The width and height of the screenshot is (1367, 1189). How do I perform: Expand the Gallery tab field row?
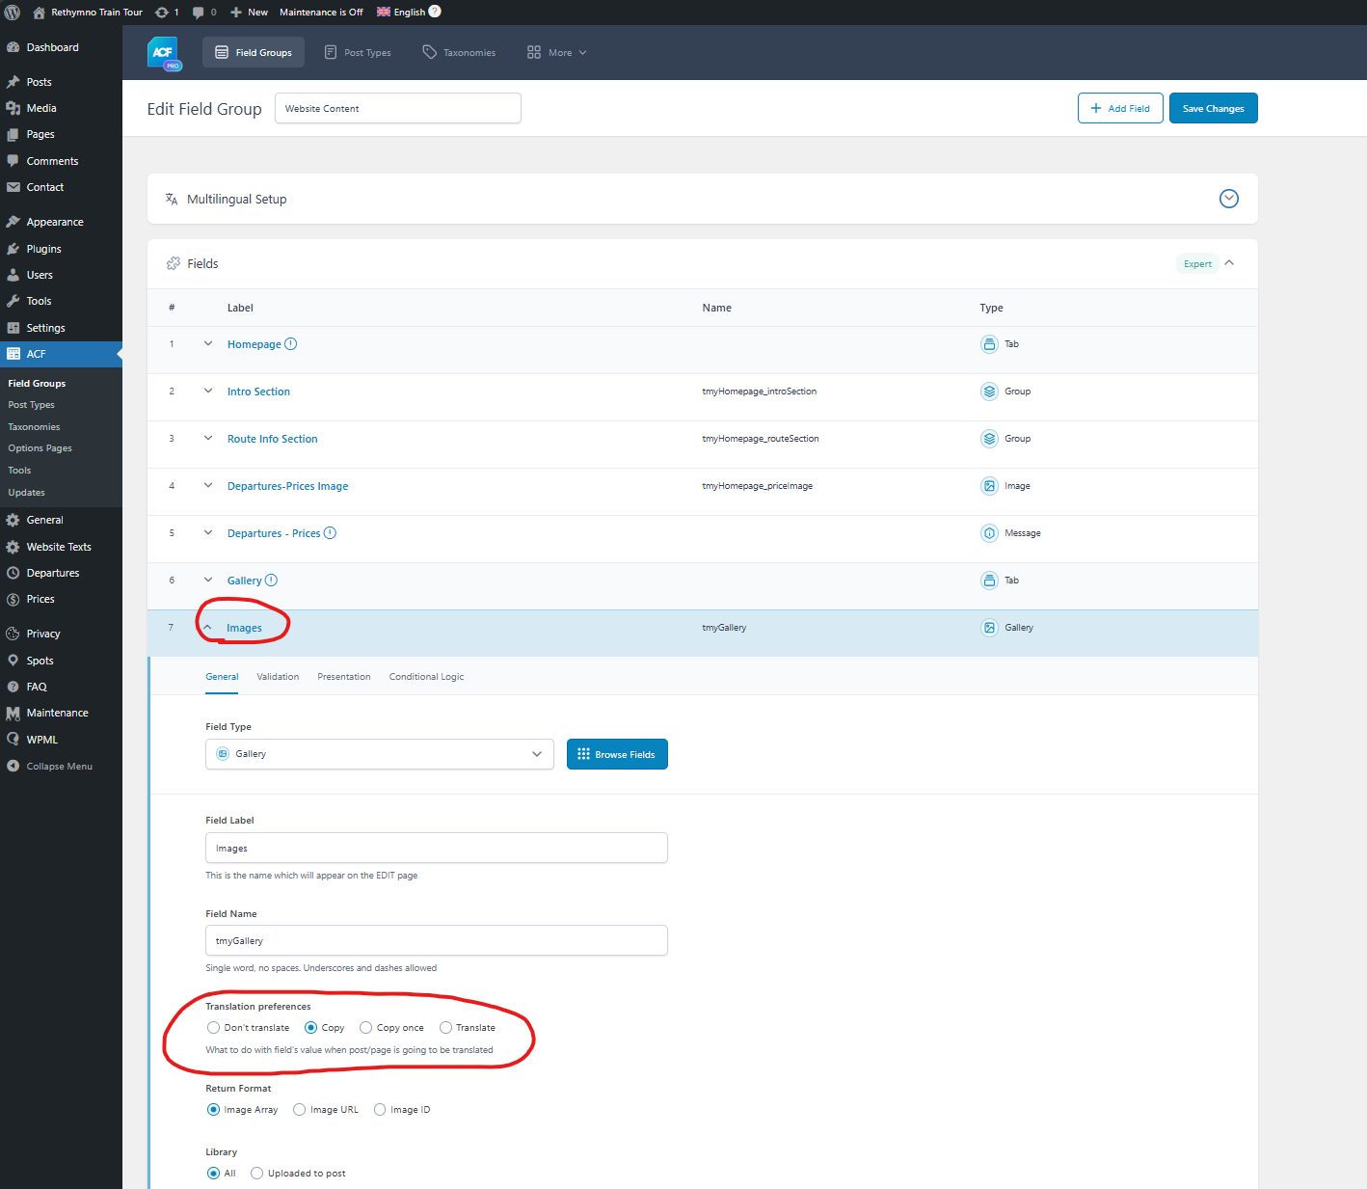click(x=208, y=580)
